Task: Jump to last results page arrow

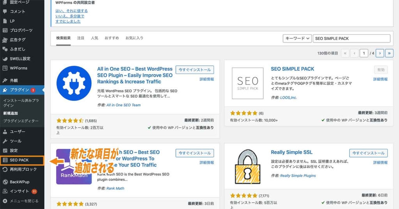Action: pos(389,53)
